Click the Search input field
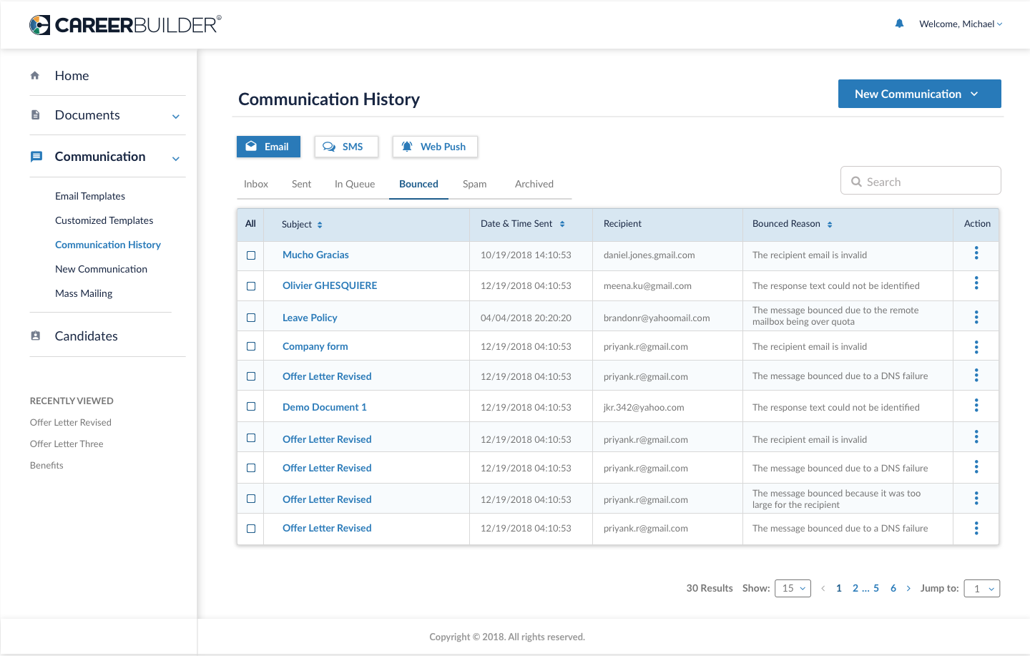Viewport: 1030px width, 656px height. click(x=926, y=182)
